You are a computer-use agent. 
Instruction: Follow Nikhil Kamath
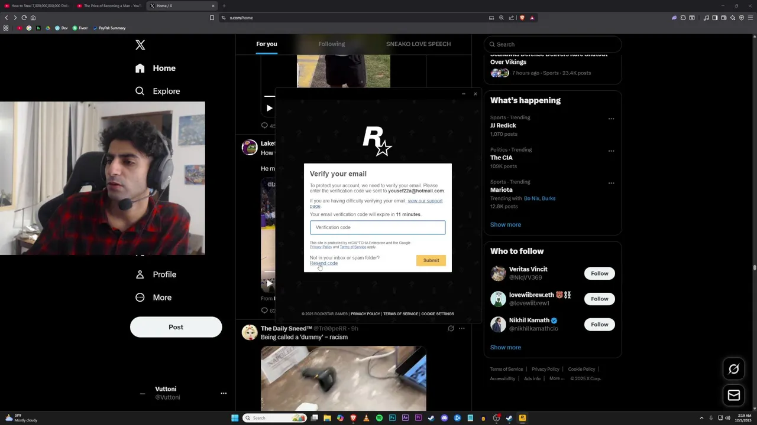tap(599, 324)
